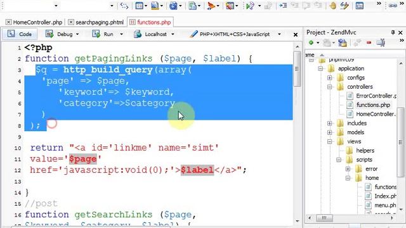The image size is (406, 228).
Task: Click the document-with-yellow-bar toolbar icon
Action: click(155, 6)
